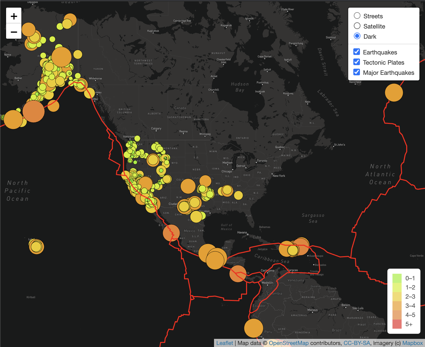Click the orange marker in Wyoming area
Screen dimensions: 425x347
153,160
